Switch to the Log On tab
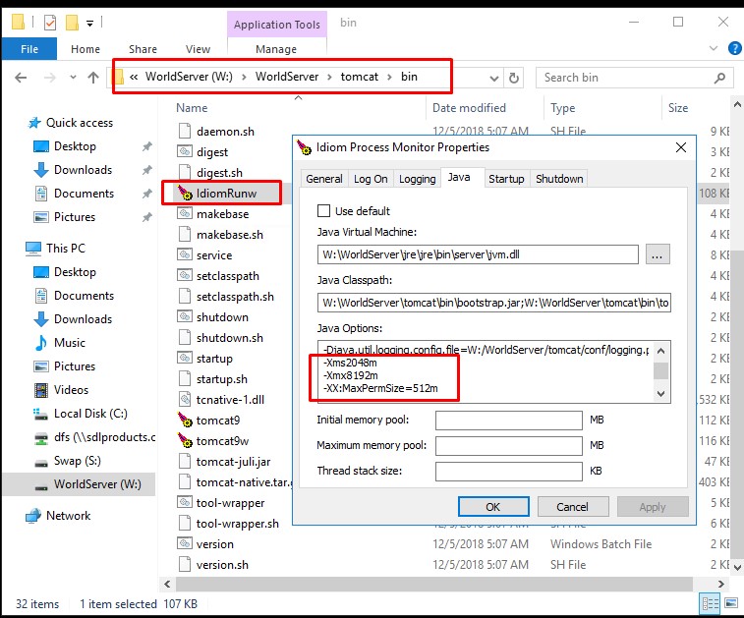The image size is (744, 618). pos(371,179)
